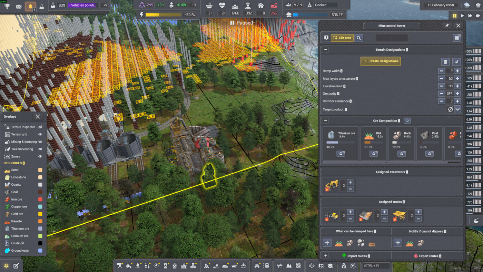Open the balance scales icon
483x272 pixels.
click(312, 266)
